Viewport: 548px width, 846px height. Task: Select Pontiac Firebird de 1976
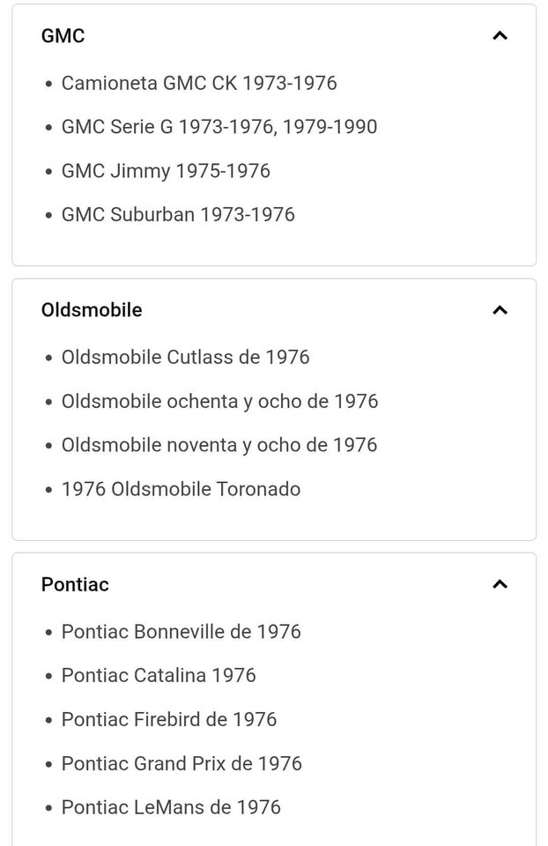(169, 720)
